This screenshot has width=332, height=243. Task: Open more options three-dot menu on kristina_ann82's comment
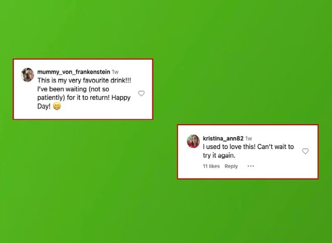coord(251,166)
